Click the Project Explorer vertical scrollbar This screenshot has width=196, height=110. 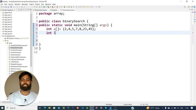click(x=31, y=40)
